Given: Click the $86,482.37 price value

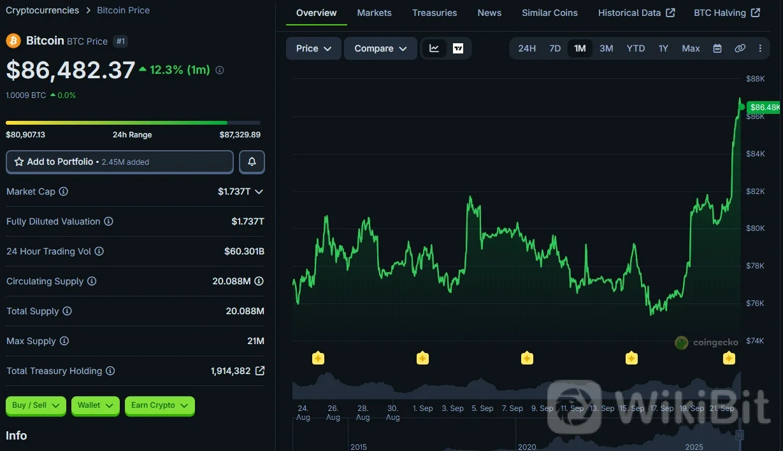Looking at the screenshot, I should 71,70.
